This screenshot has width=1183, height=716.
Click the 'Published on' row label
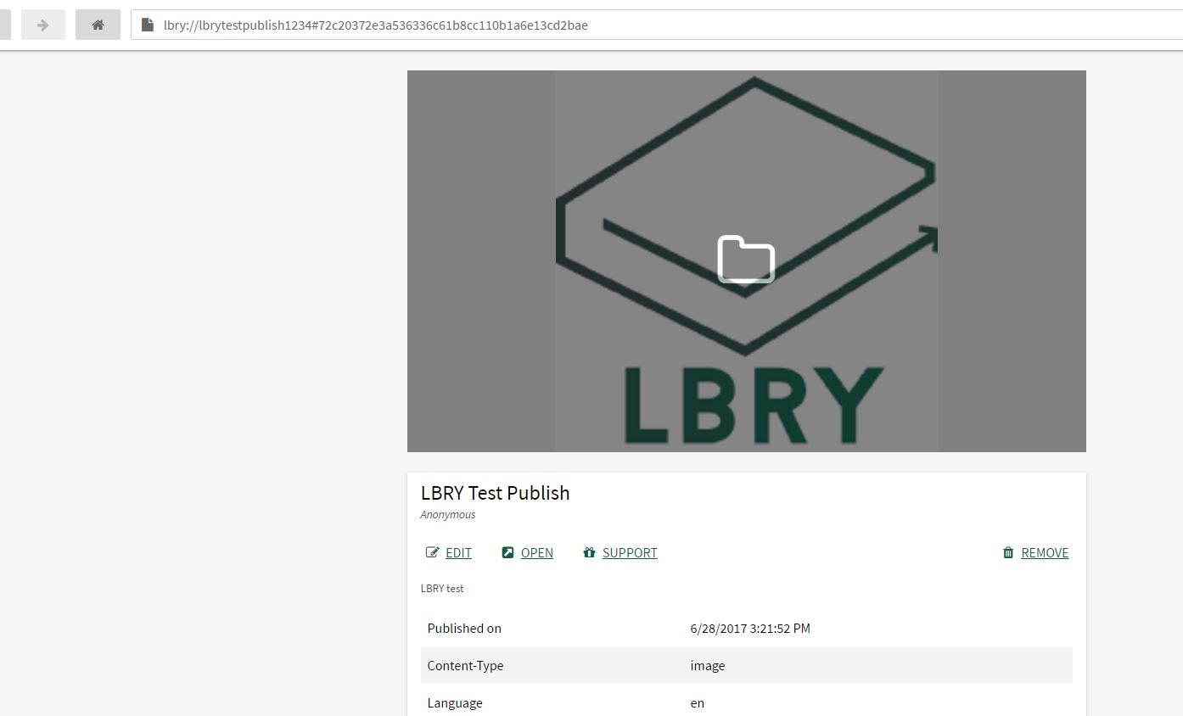pos(464,629)
